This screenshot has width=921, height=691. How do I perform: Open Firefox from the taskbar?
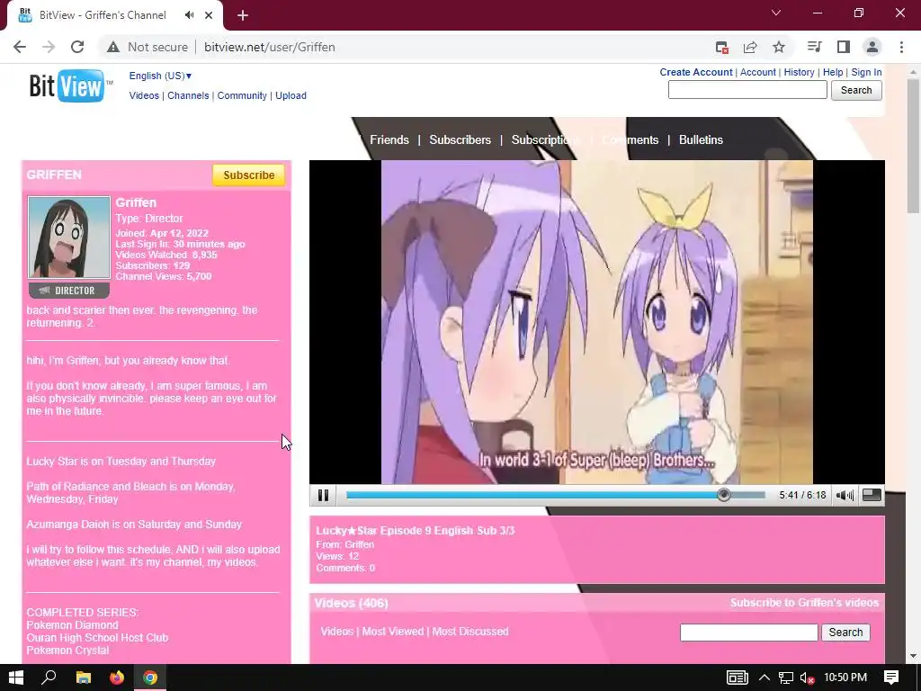coord(117,678)
